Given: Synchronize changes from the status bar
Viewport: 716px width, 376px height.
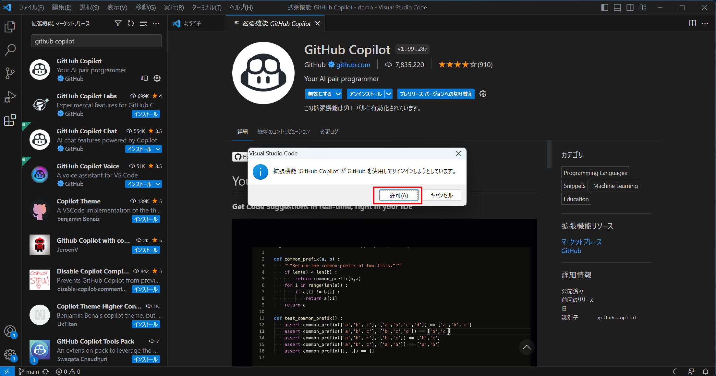Looking at the screenshot, I should point(45,371).
